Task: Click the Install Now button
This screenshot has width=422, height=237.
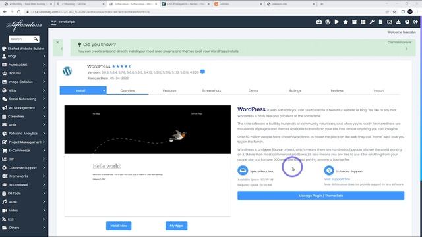Action: coord(119,226)
